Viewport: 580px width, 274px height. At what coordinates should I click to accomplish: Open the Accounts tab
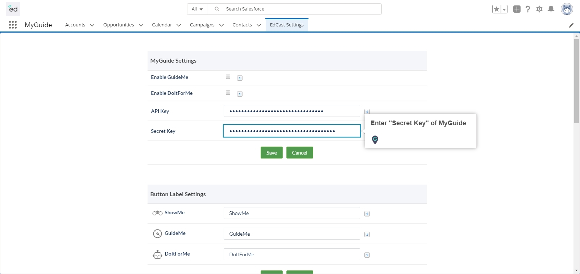(x=75, y=25)
